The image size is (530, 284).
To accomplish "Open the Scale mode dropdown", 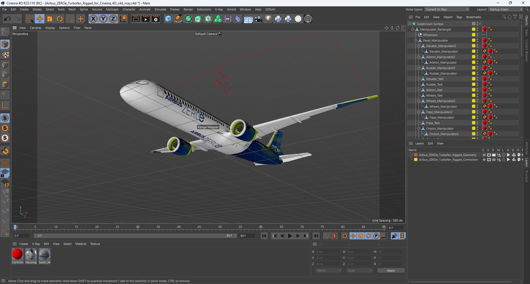I will [x=359, y=271].
